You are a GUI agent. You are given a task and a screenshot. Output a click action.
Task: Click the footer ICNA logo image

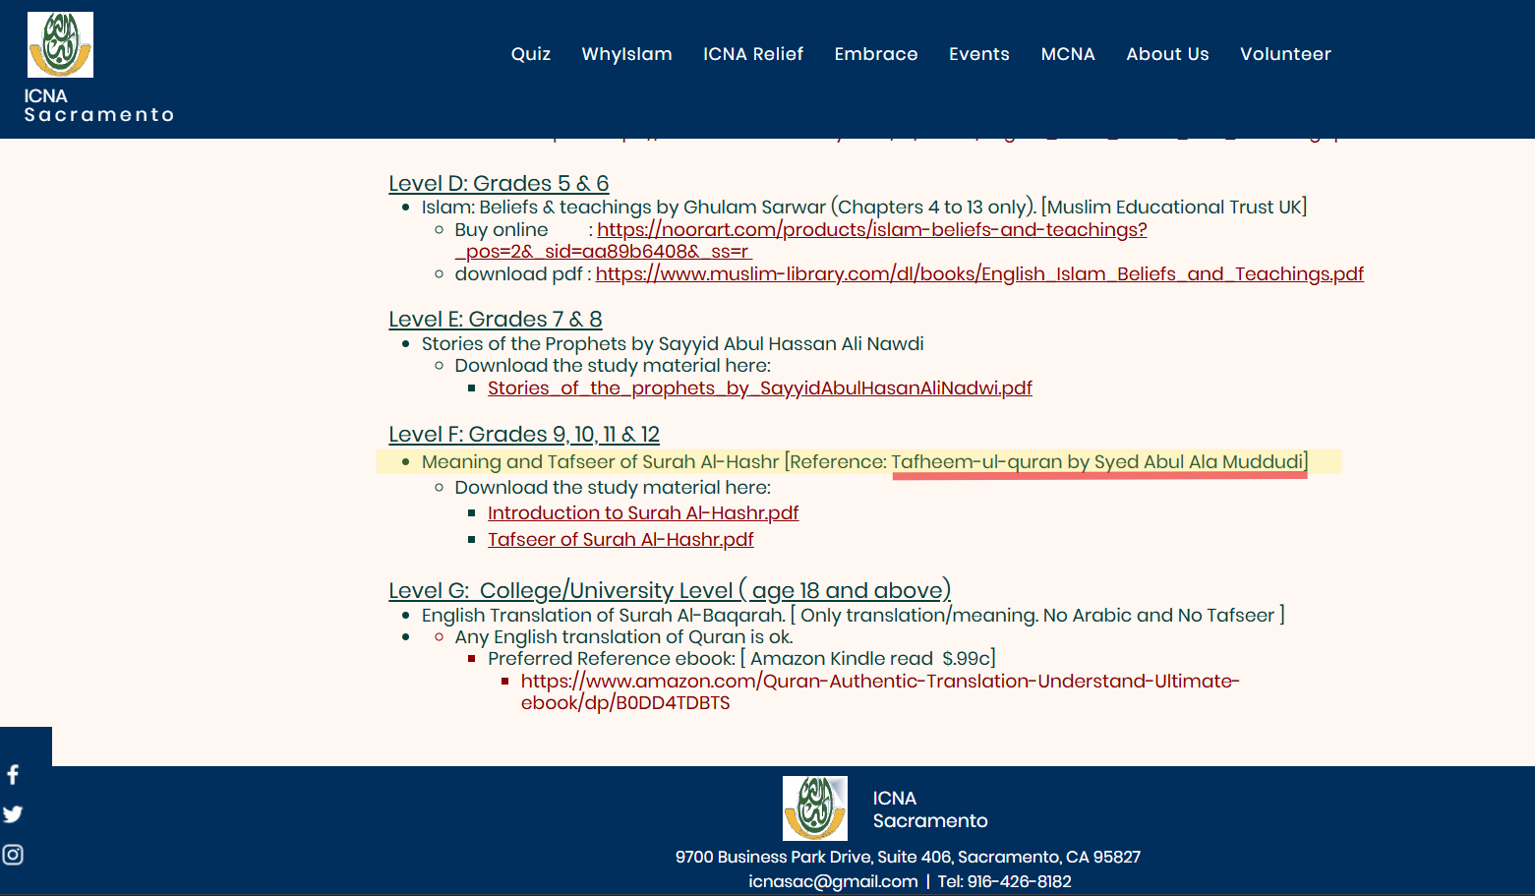point(815,808)
